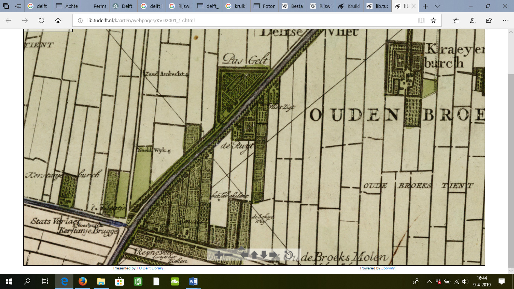Viewport: 514px width, 289px height.
Task: Switch to the 'Rijswi' Google tab
Action: click(179, 6)
